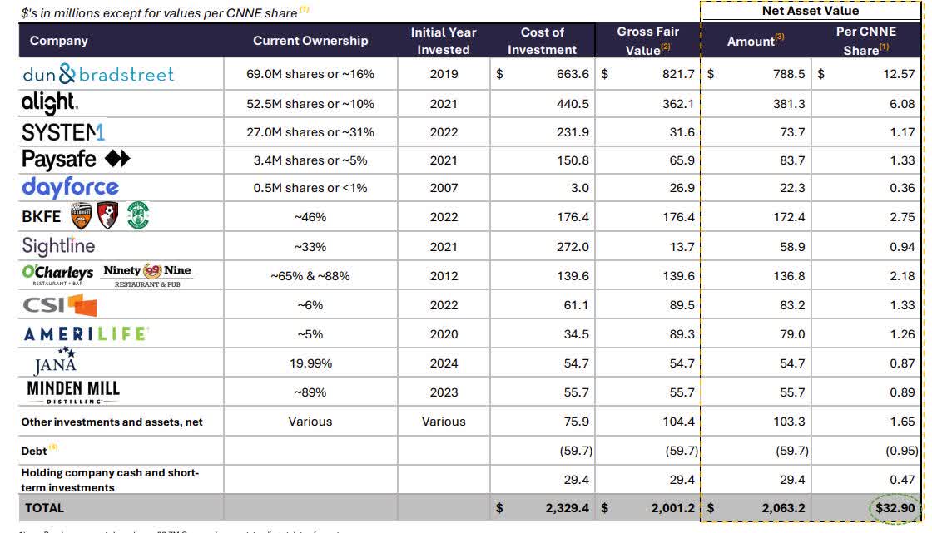The image size is (932, 533).
Task: Click the 2,001.2 total gross fair value
Action: coord(672,508)
